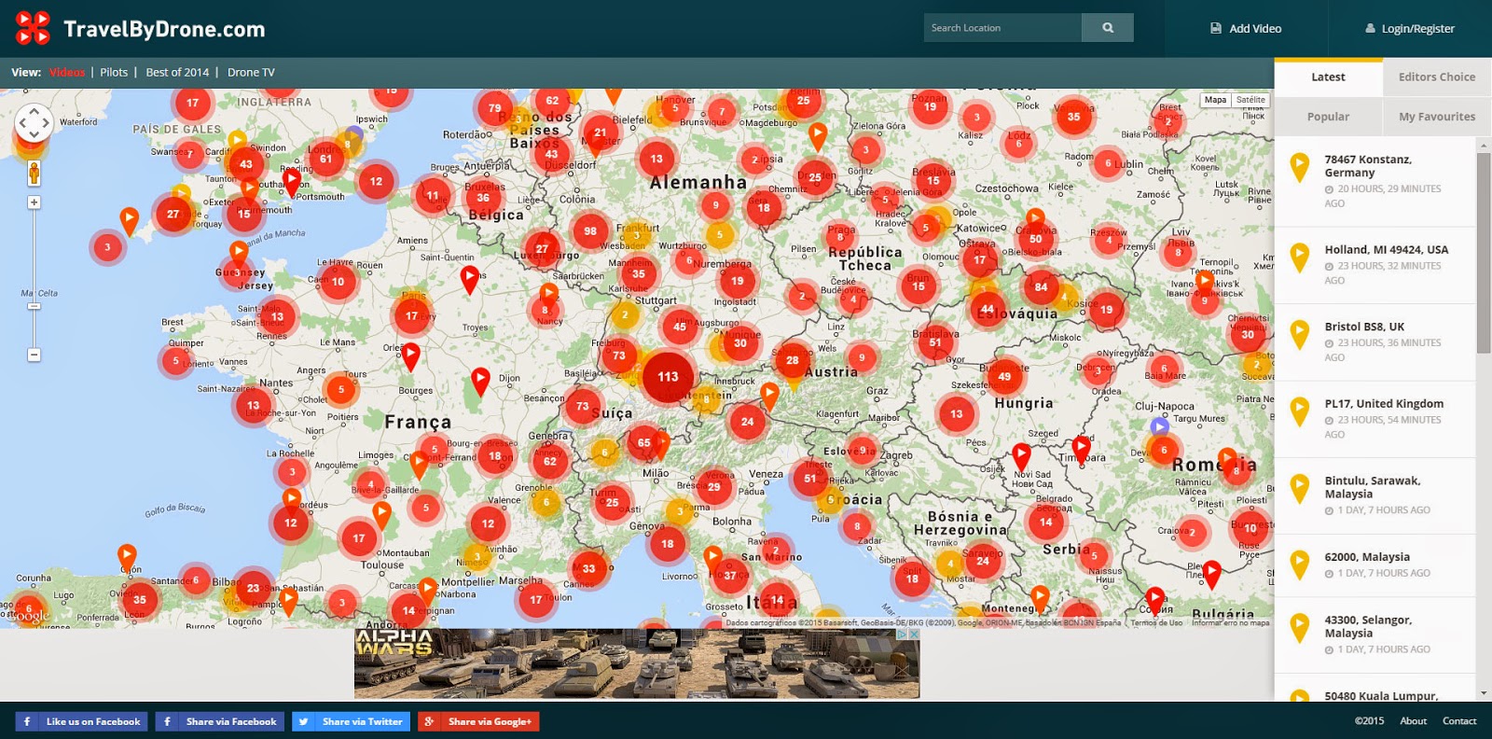The height and width of the screenshot is (739, 1492).
Task: Click the Google logo on map
Action: 29,616
